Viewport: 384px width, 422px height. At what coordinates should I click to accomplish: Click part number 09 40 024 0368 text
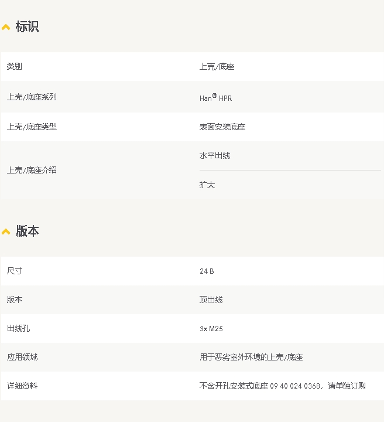coord(295,386)
